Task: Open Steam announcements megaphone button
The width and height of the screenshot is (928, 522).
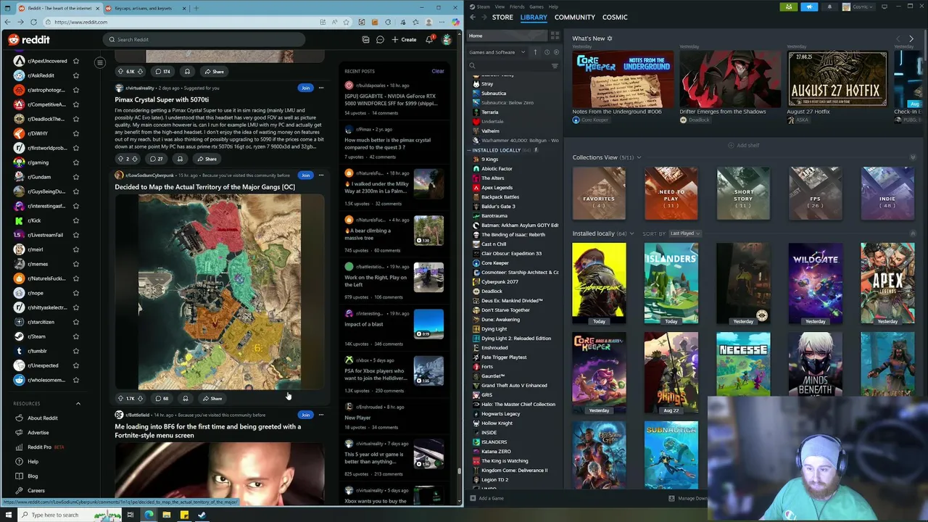Action: click(809, 7)
